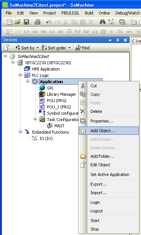Save project with the floppy disk icon
The image size is (141, 235).
(x=26, y=22)
